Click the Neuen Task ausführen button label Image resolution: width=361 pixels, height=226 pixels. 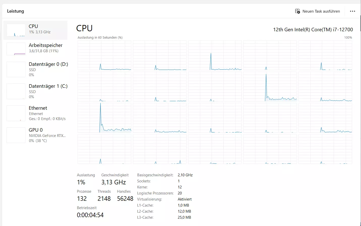coord(321,11)
